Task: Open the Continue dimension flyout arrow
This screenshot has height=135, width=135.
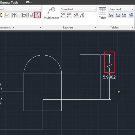Action: point(19,15)
